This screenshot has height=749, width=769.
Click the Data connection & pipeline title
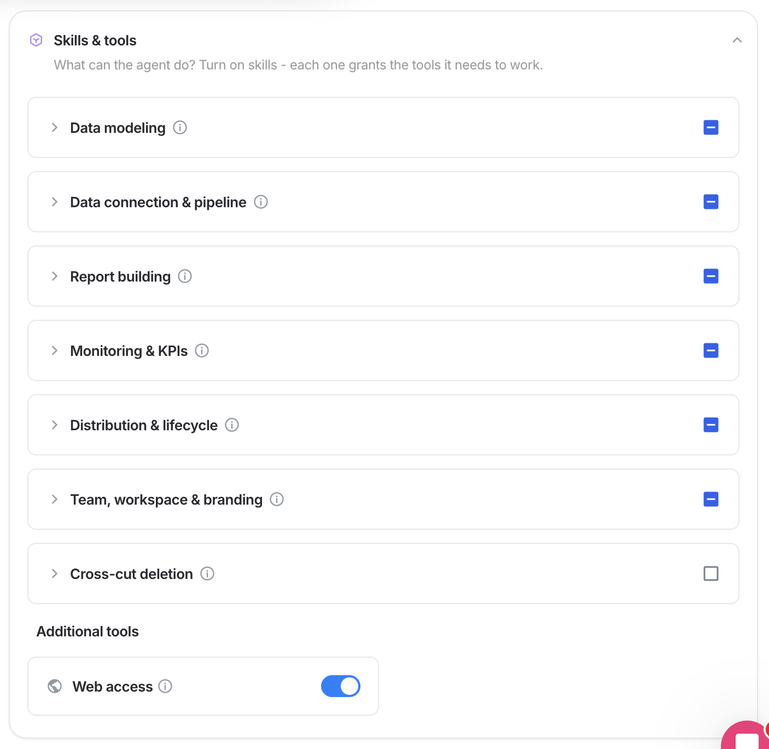tap(158, 202)
